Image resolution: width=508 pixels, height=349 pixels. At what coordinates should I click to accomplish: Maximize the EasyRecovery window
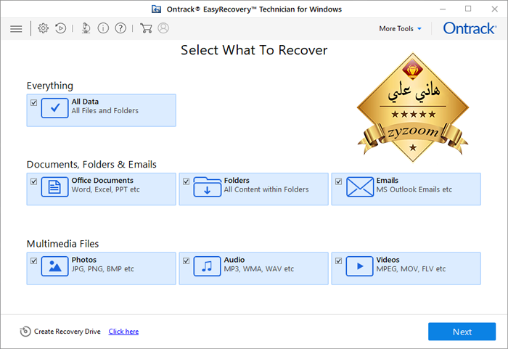468,9
